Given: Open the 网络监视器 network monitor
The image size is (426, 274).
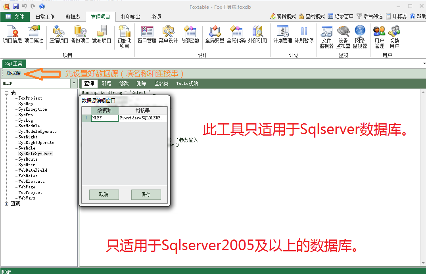Looking at the screenshot, I should tap(360, 37).
